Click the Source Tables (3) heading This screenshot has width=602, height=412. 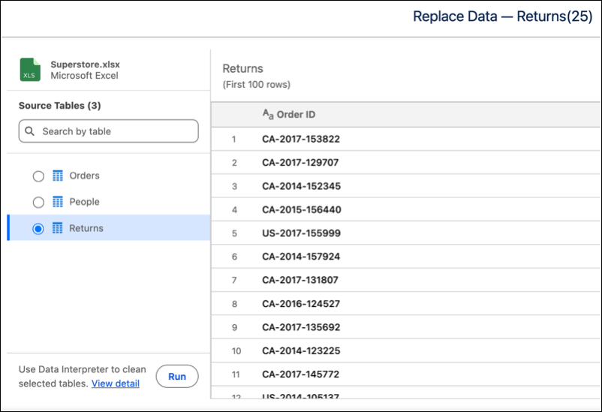click(x=60, y=106)
